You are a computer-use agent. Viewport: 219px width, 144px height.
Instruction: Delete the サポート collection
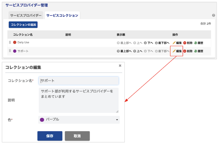point(188,51)
